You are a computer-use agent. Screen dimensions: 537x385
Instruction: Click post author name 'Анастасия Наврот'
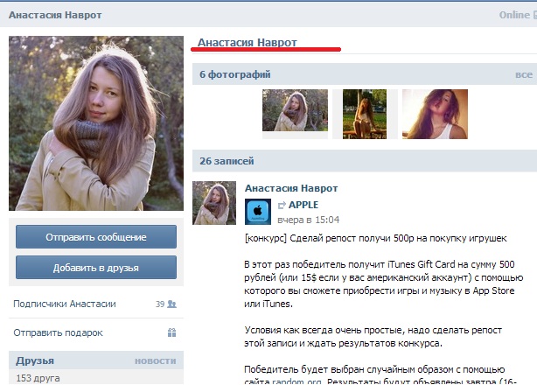coord(291,188)
